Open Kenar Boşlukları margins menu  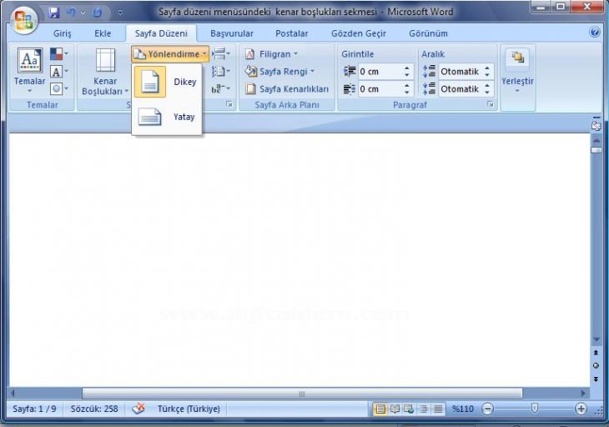pos(105,73)
